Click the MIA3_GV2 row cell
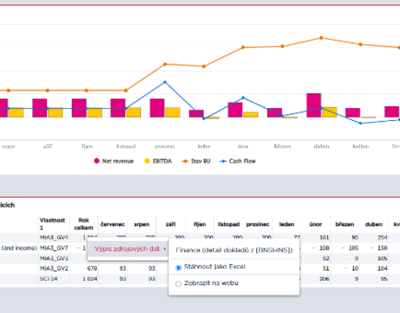400x313 pixels. (x=54, y=268)
